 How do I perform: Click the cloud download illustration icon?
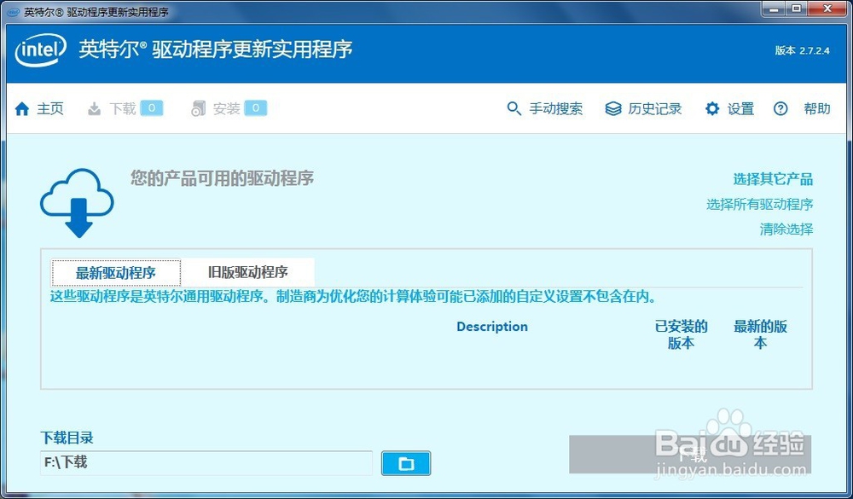pyautogui.click(x=78, y=202)
